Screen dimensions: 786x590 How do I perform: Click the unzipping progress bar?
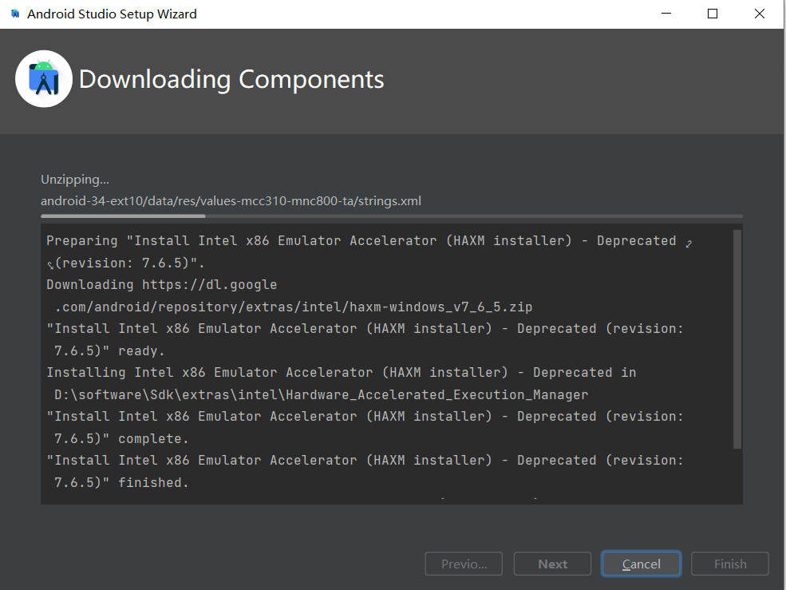392,216
